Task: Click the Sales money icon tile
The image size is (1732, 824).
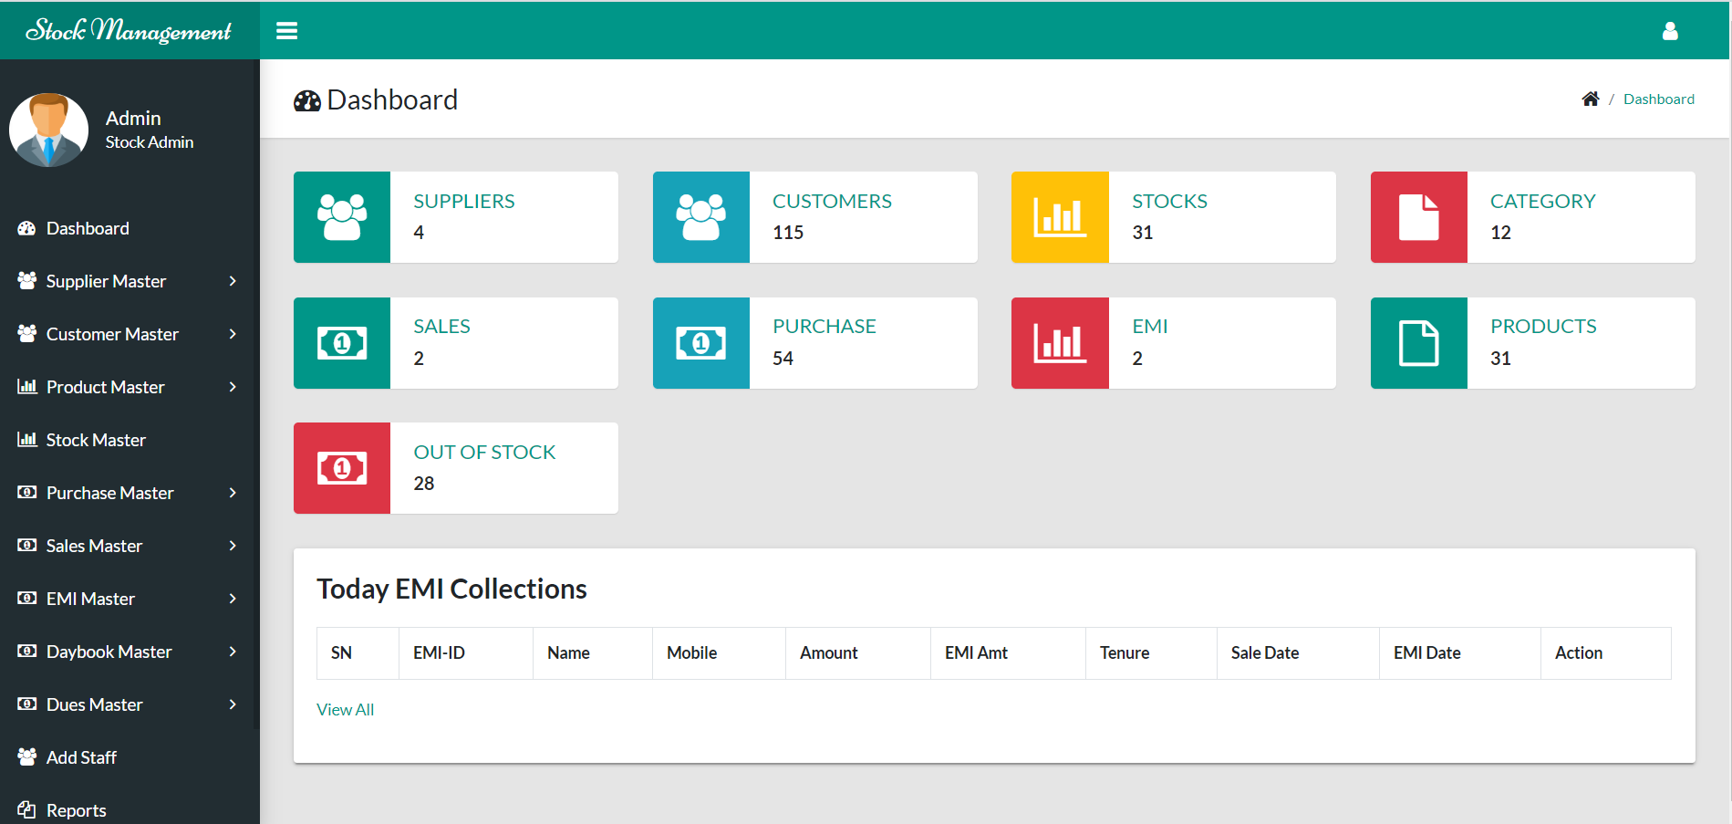Action: tap(342, 343)
